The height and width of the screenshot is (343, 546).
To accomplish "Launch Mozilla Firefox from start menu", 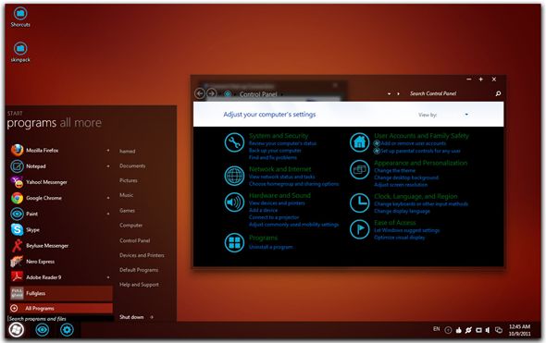I will [60, 151].
